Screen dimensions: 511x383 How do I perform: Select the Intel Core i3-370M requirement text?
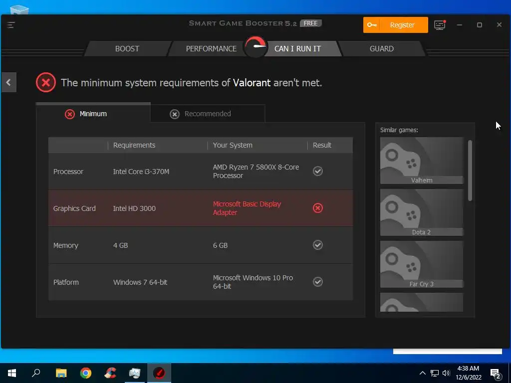click(x=141, y=172)
